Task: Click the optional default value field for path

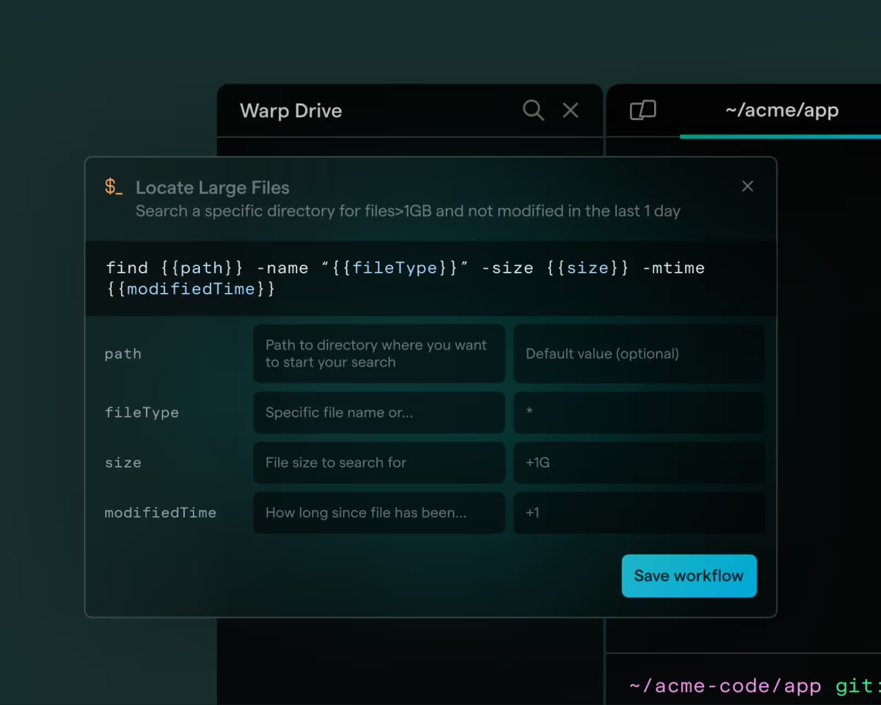Action: [x=639, y=354]
